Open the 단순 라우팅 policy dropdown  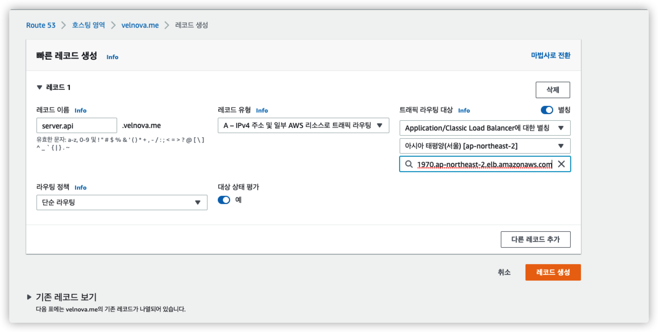tap(122, 202)
